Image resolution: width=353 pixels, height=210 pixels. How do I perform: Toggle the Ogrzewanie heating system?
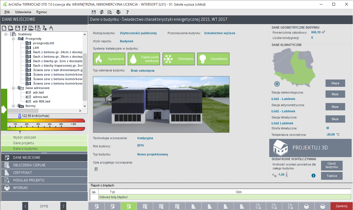(109, 59)
